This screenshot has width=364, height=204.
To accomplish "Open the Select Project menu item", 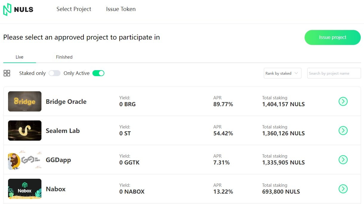I will tap(74, 9).
